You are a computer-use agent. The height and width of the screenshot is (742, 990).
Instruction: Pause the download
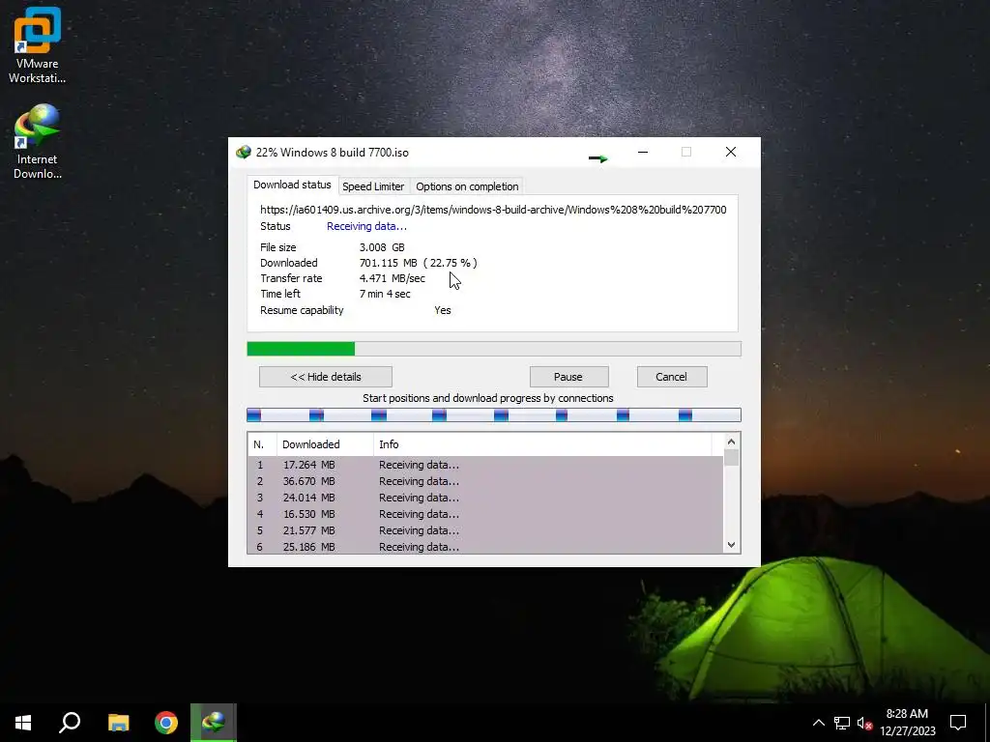pos(568,377)
